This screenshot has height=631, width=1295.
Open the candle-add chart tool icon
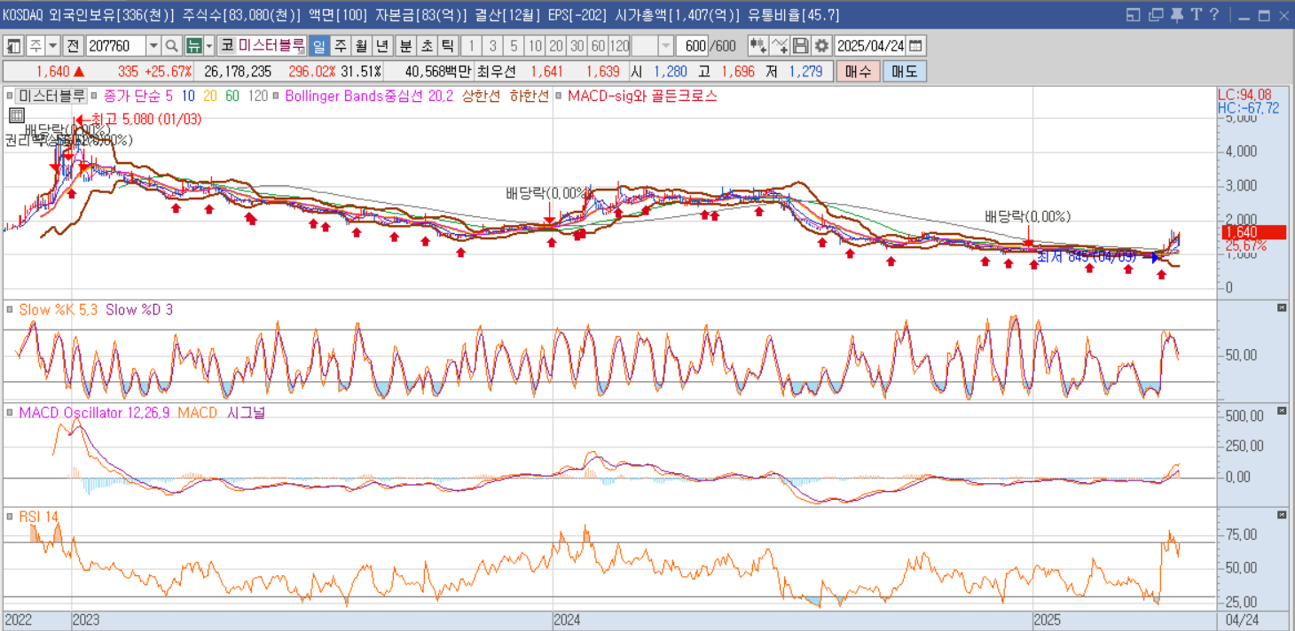point(758,46)
